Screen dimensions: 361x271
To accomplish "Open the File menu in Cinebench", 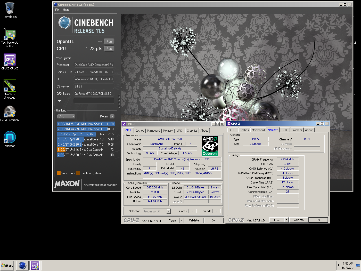I will coord(57,10).
